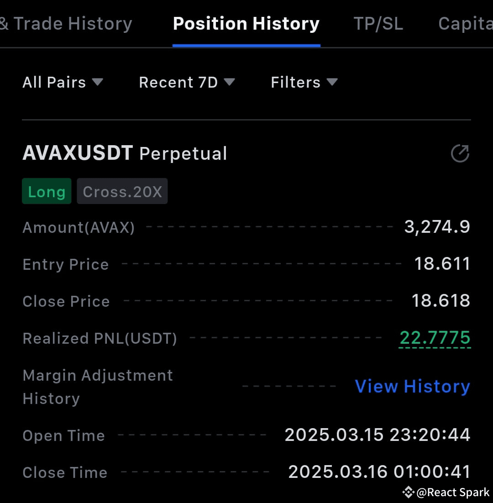493x503 pixels.
Task: Click the Margin Adjustment History label
Action: tap(98, 387)
